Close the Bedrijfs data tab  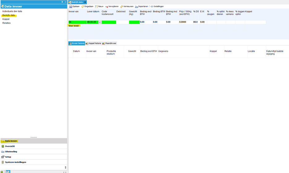pos(85,2)
